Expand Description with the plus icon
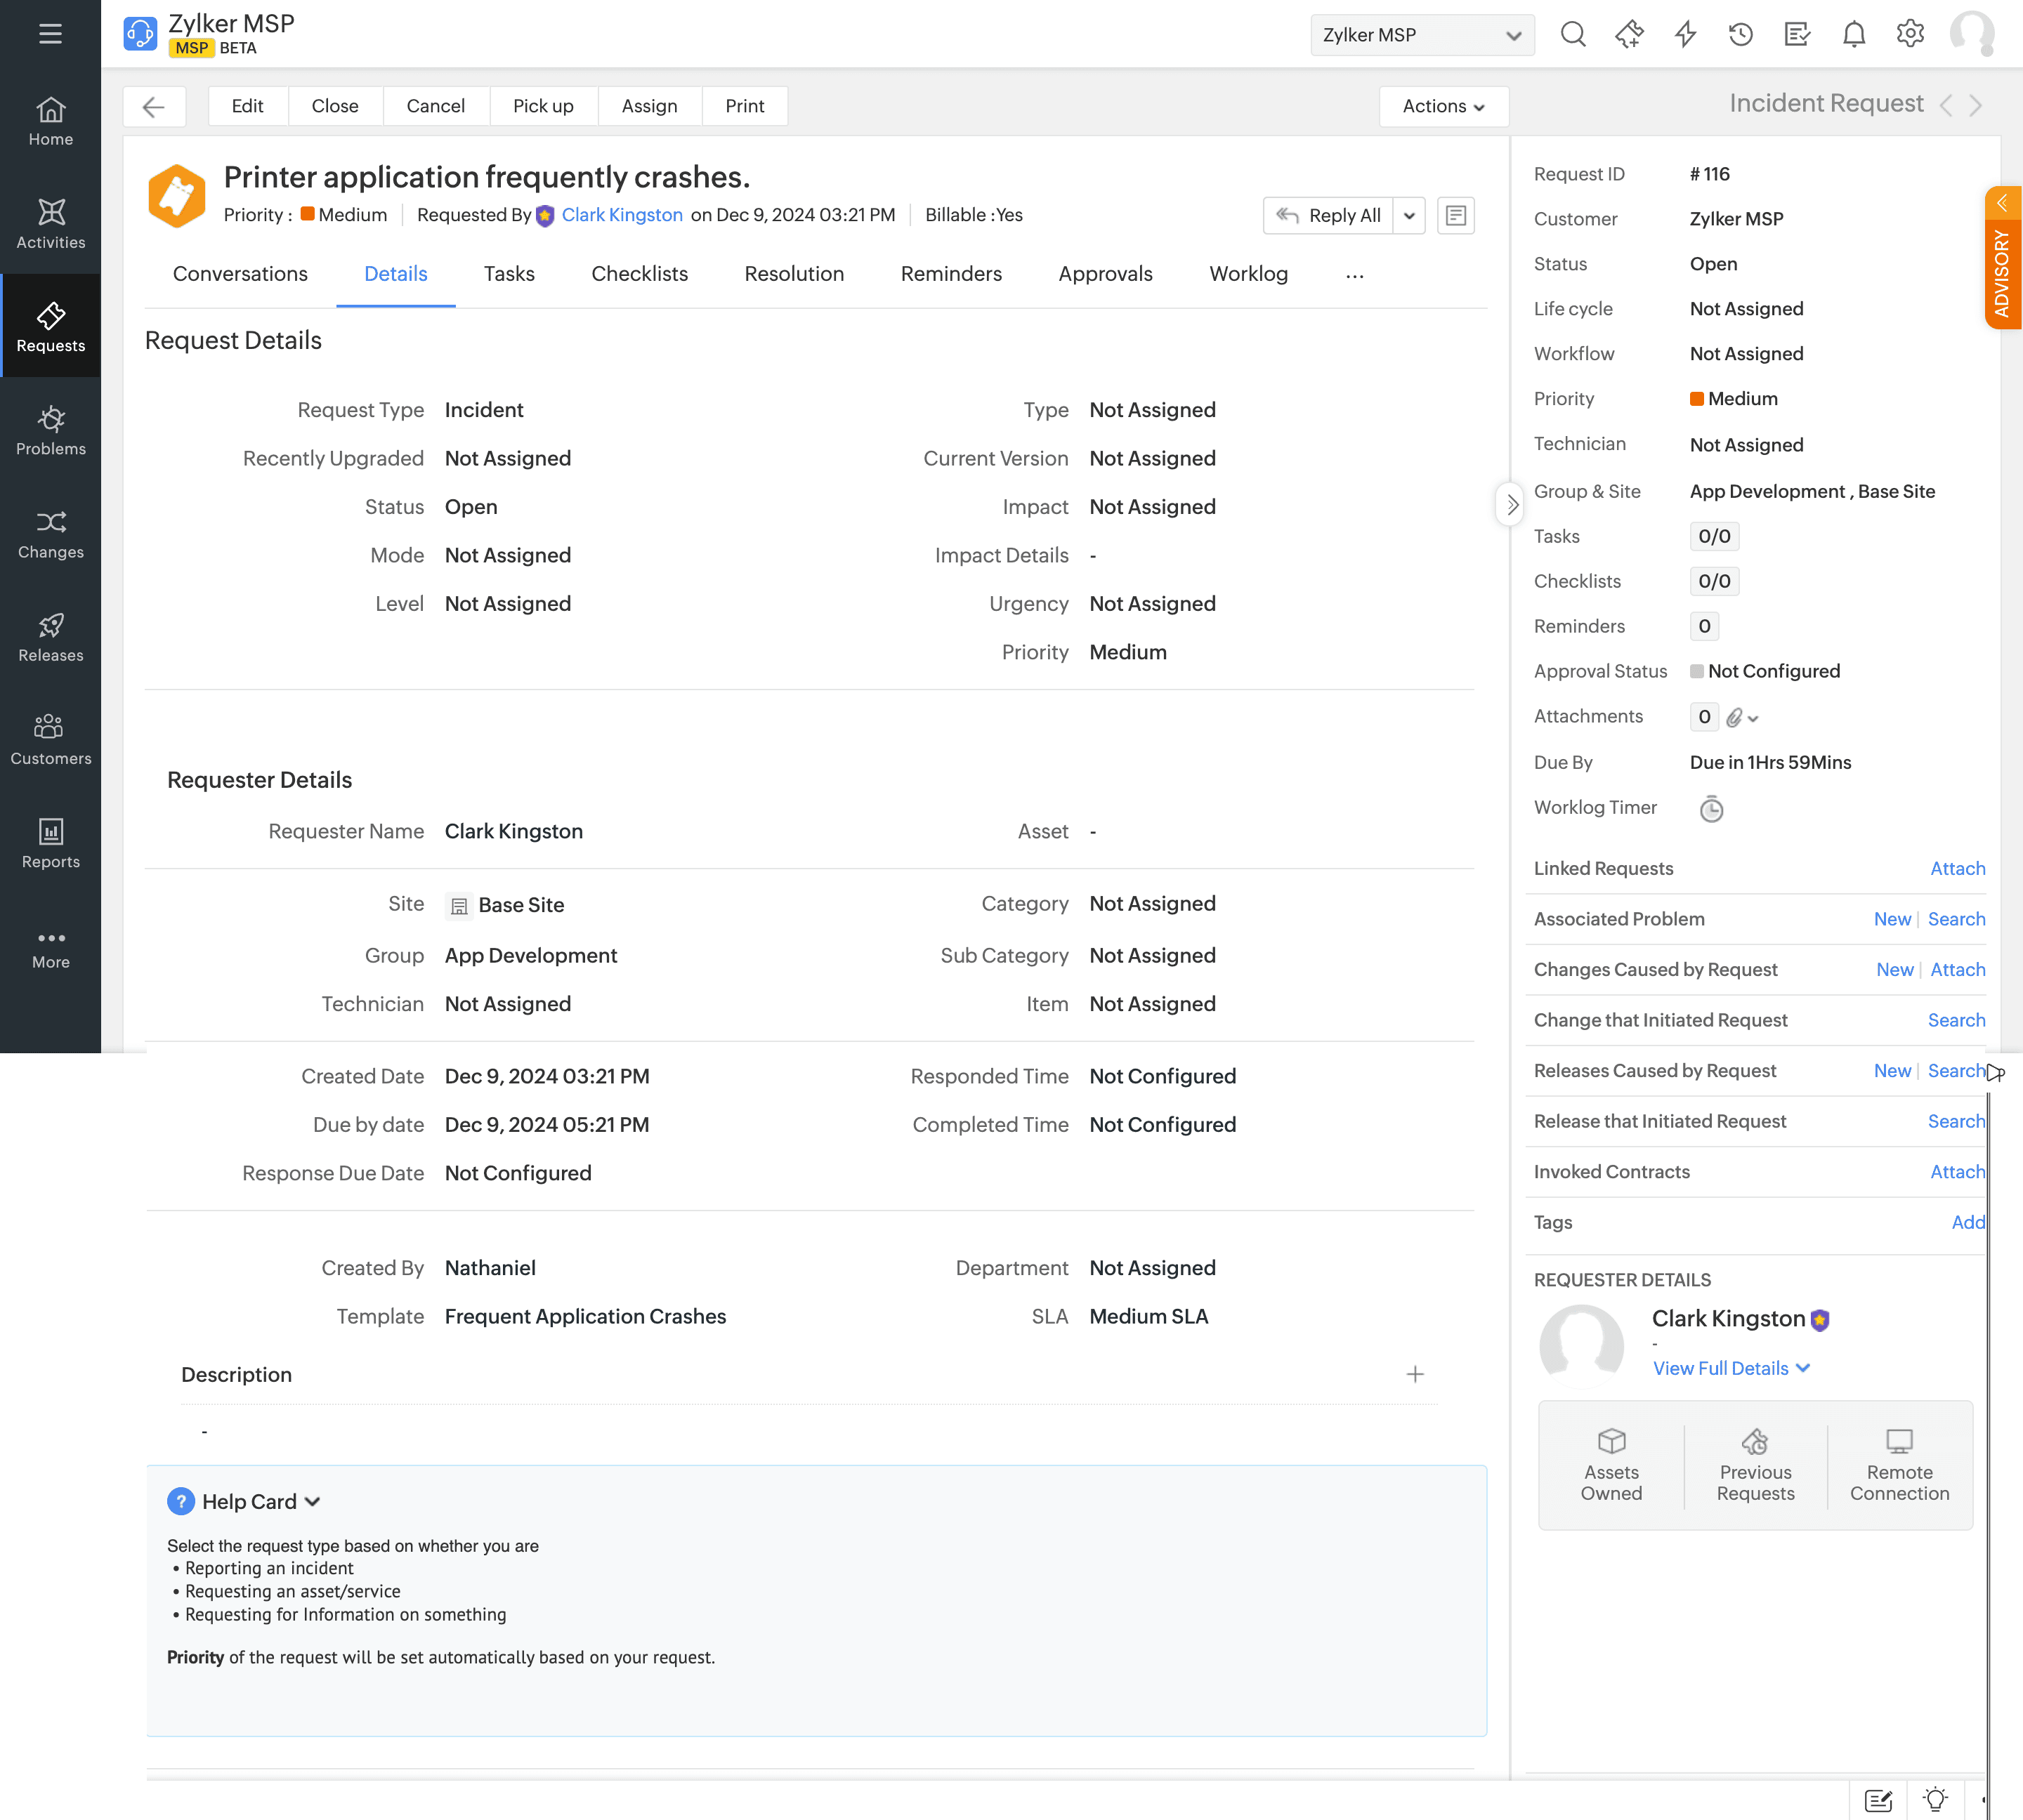 (1415, 1375)
